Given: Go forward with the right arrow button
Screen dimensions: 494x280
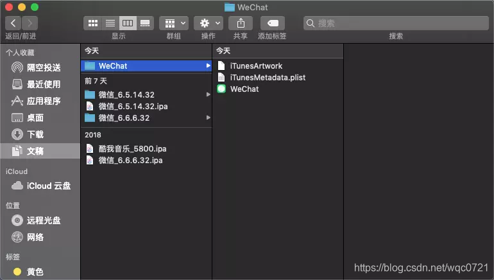Looking at the screenshot, I should pos(30,23).
